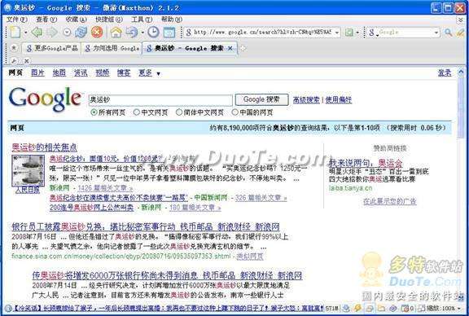The image size is (469, 316).
Task: Click the folder icon in status bar
Action: tap(381, 308)
